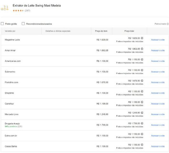Visit Americanas.com via Acessar o site

pos(158,61)
